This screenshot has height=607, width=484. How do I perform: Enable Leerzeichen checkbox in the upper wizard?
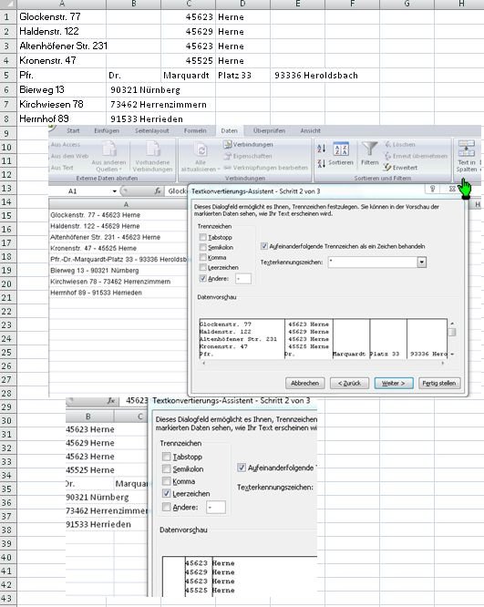[203, 267]
